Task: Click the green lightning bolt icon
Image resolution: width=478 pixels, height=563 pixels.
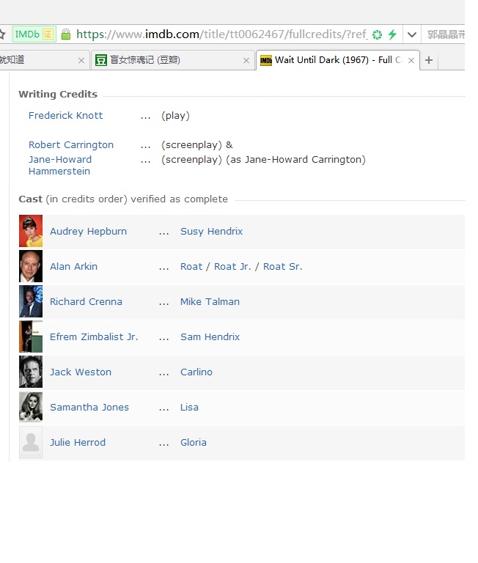Action: pyautogui.click(x=392, y=34)
